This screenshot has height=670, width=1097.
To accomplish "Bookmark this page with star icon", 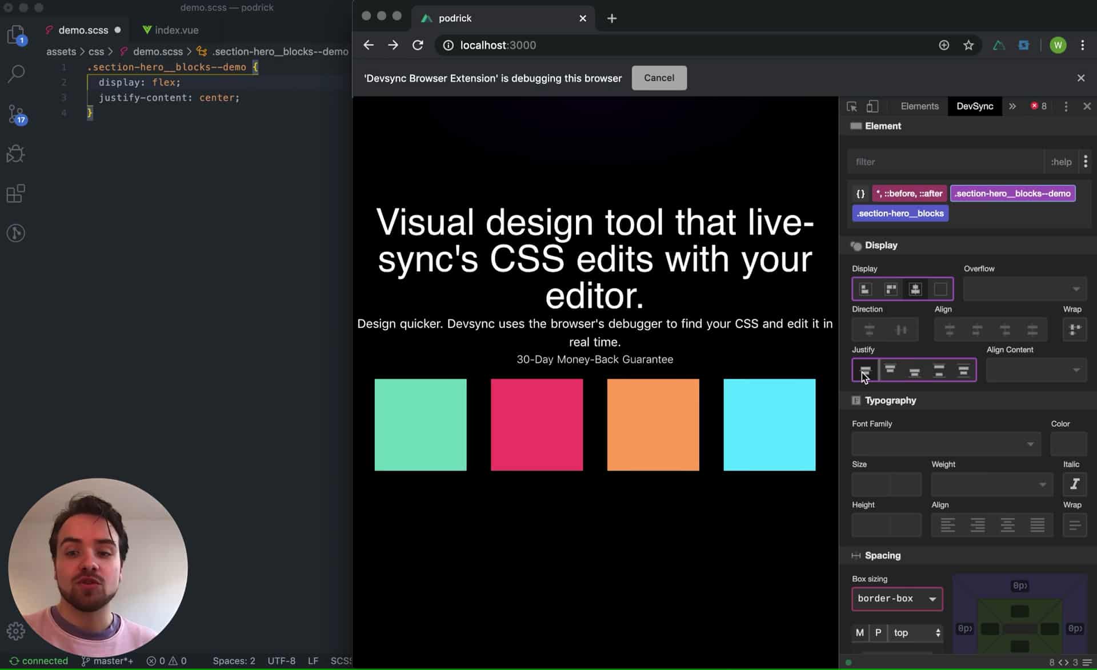I will pos(968,45).
